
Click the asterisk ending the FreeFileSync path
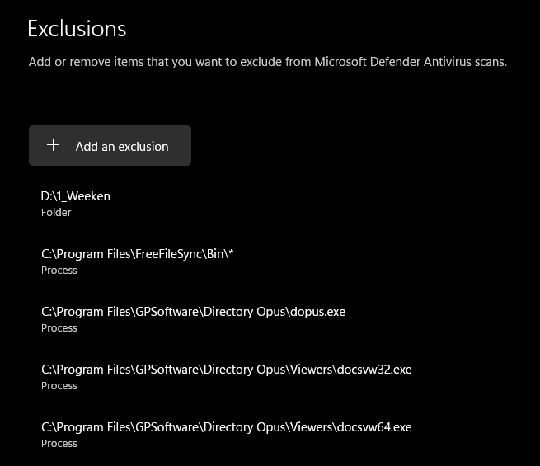(x=231, y=252)
